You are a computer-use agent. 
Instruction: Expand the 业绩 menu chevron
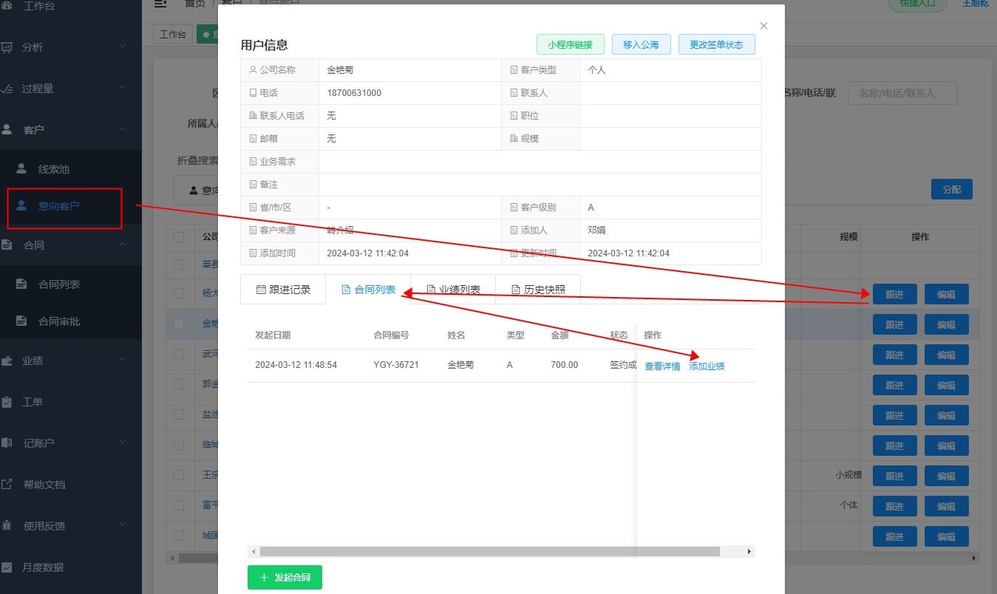[x=123, y=360]
